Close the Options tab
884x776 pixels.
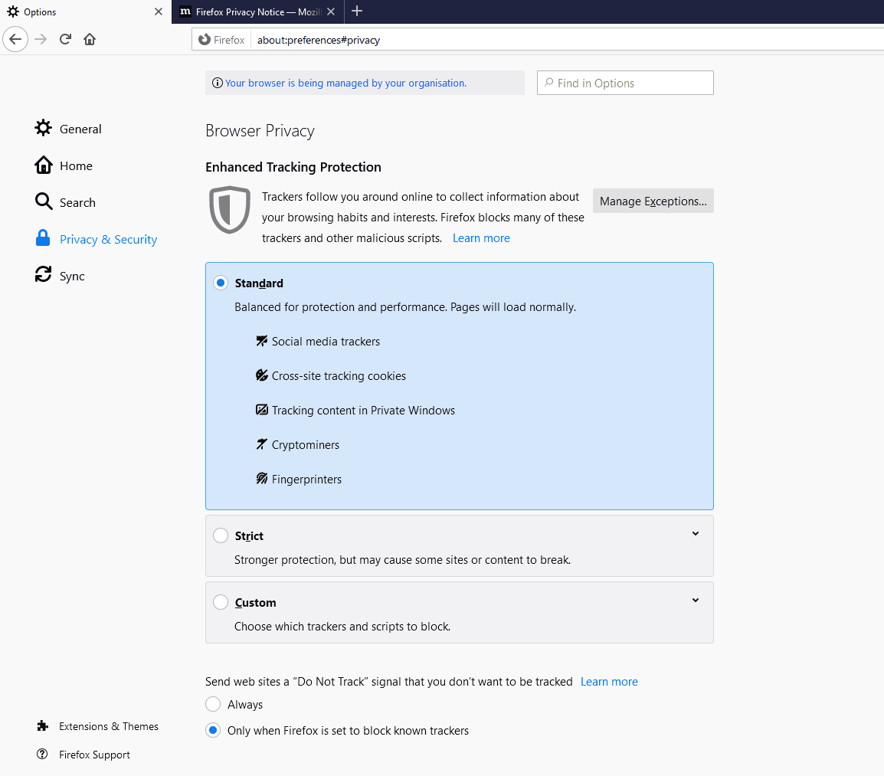[x=158, y=11]
